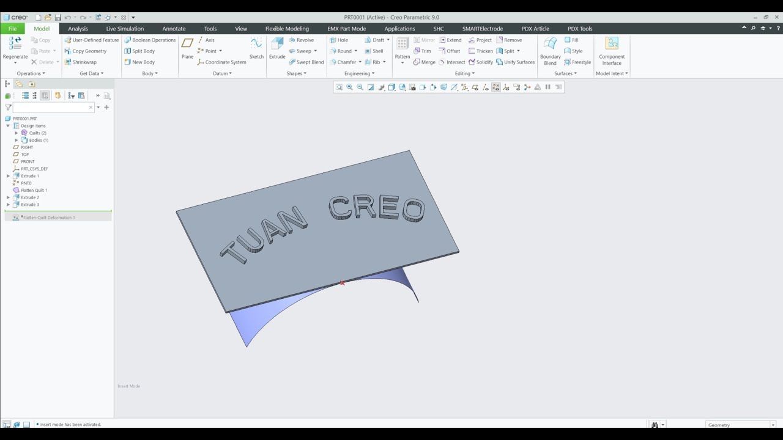Toggle pause simulation in the graphics toolbar
The height and width of the screenshot is (440, 783).
(x=547, y=87)
